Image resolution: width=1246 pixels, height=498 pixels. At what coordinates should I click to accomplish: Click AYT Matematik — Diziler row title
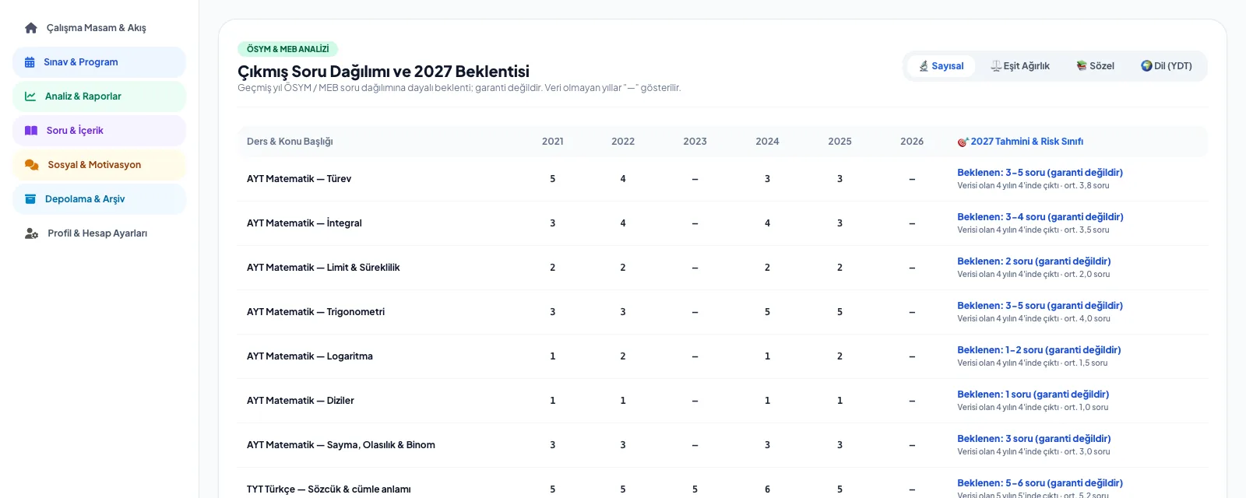301,401
